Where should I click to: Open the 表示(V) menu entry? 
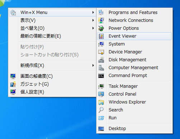coord(53,20)
